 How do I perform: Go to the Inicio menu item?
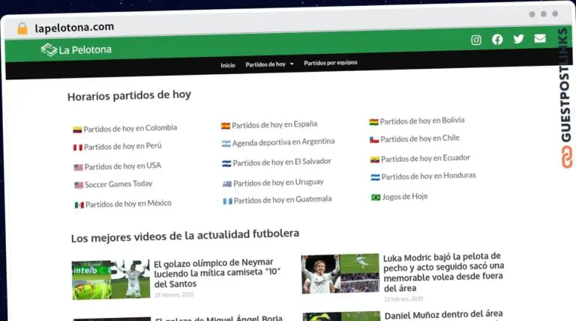pyautogui.click(x=227, y=65)
